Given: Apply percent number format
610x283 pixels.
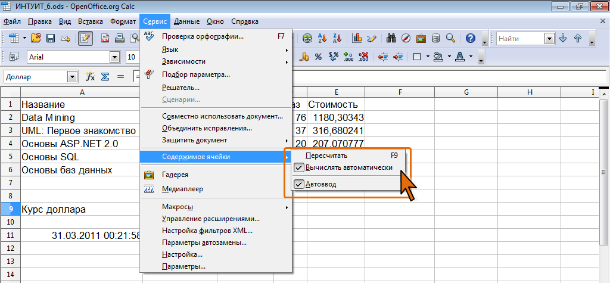Looking at the screenshot, I should pos(318,57).
